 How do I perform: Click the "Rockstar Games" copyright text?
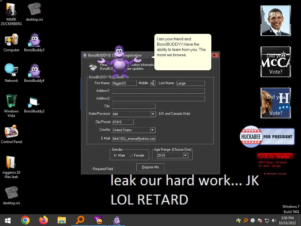pyautogui.click(x=275, y=174)
